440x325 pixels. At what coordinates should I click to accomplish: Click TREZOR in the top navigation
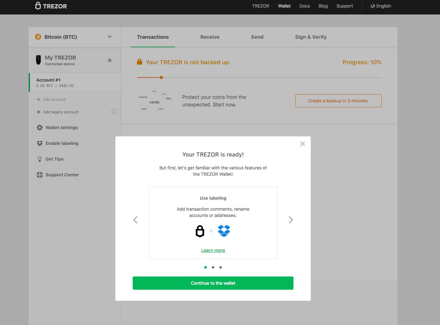pos(261,6)
